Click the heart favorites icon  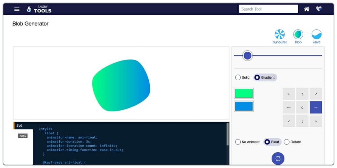click(x=319, y=9)
